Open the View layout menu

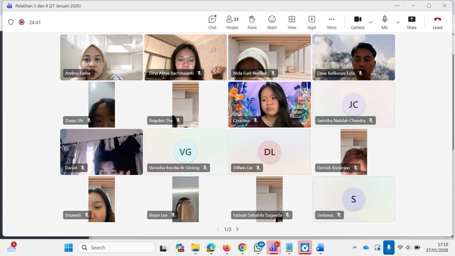pos(292,22)
